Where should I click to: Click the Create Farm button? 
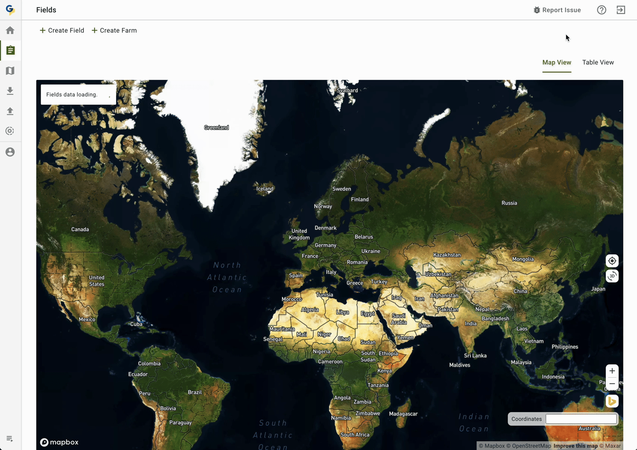click(x=114, y=30)
